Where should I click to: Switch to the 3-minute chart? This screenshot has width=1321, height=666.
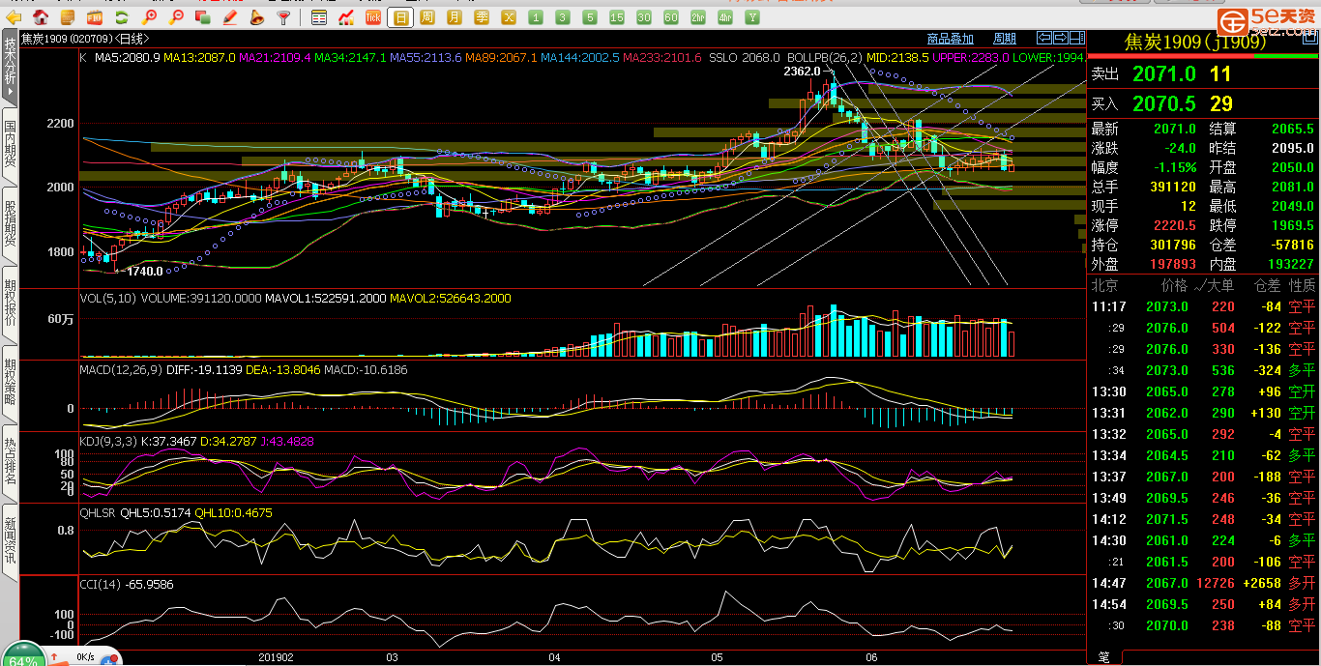[563, 17]
